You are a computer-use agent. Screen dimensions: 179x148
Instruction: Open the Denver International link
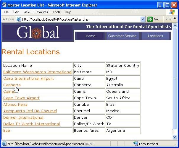(x=23, y=118)
